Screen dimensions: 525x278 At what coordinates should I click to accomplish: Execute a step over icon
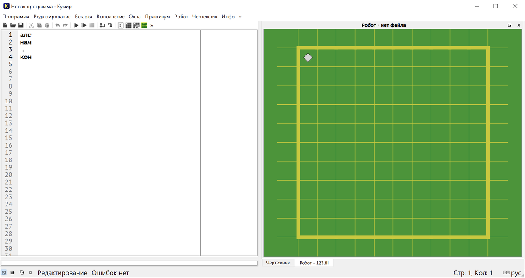(102, 25)
